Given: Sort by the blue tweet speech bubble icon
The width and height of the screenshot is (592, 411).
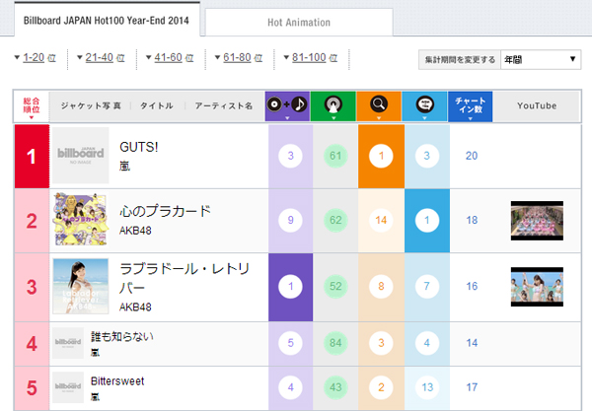Looking at the screenshot, I should (x=424, y=105).
